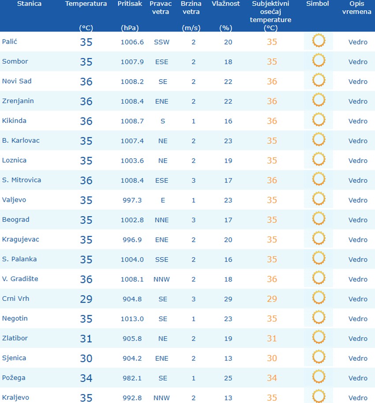Click the Stanica column header
The image size is (375, 403).
pos(29,4)
